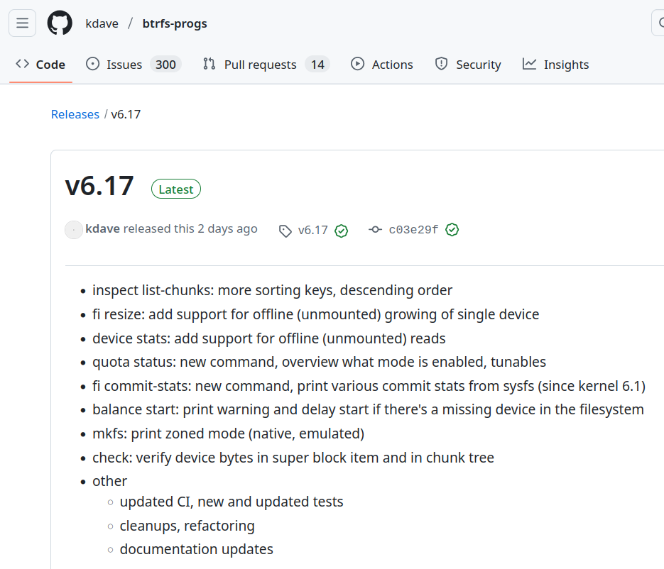Click the tag icon beside v6.17
Viewport: 664px width, 569px height.
tap(285, 231)
